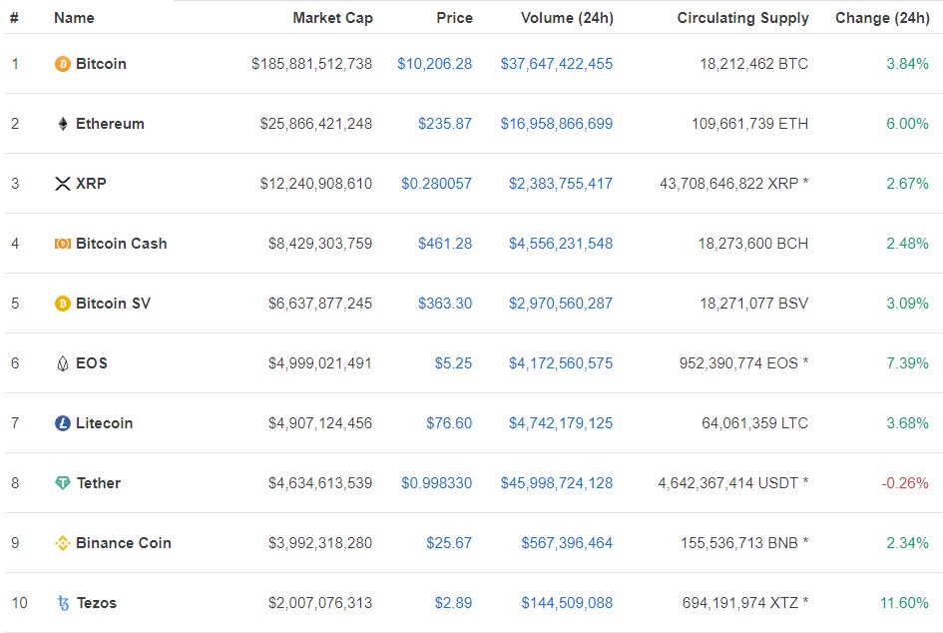Click the Bitcoin Cash logo icon
943x633 pixels.
[63, 244]
